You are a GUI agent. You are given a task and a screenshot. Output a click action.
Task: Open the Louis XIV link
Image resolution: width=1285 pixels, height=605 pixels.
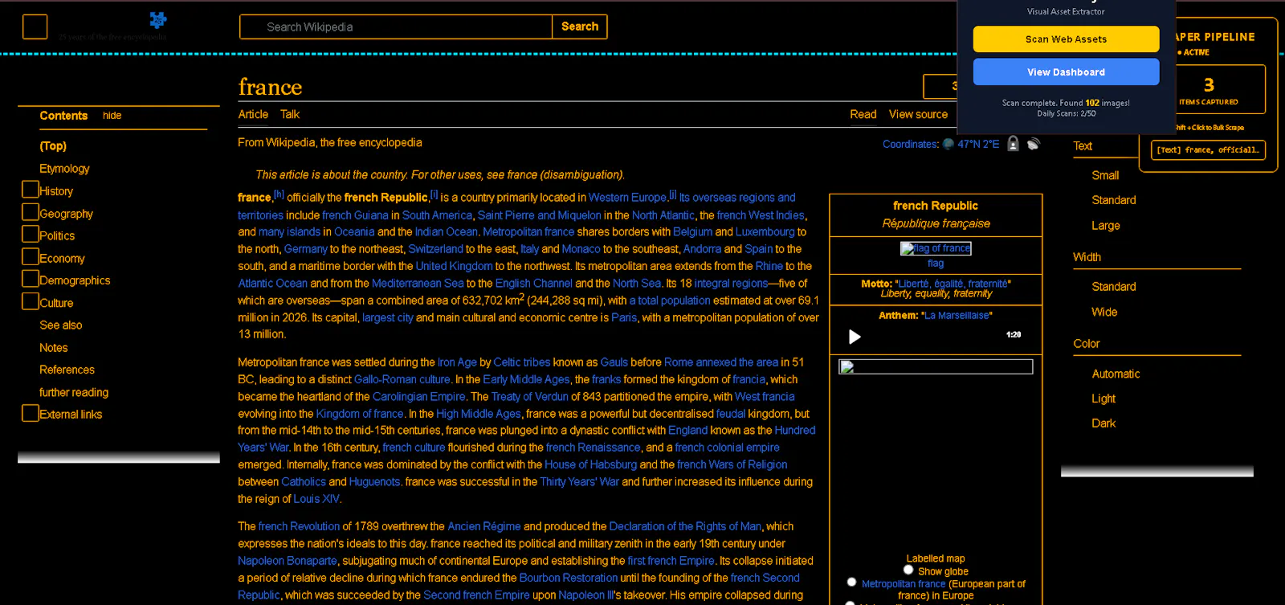pyautogui.click(x=316, y=499)
